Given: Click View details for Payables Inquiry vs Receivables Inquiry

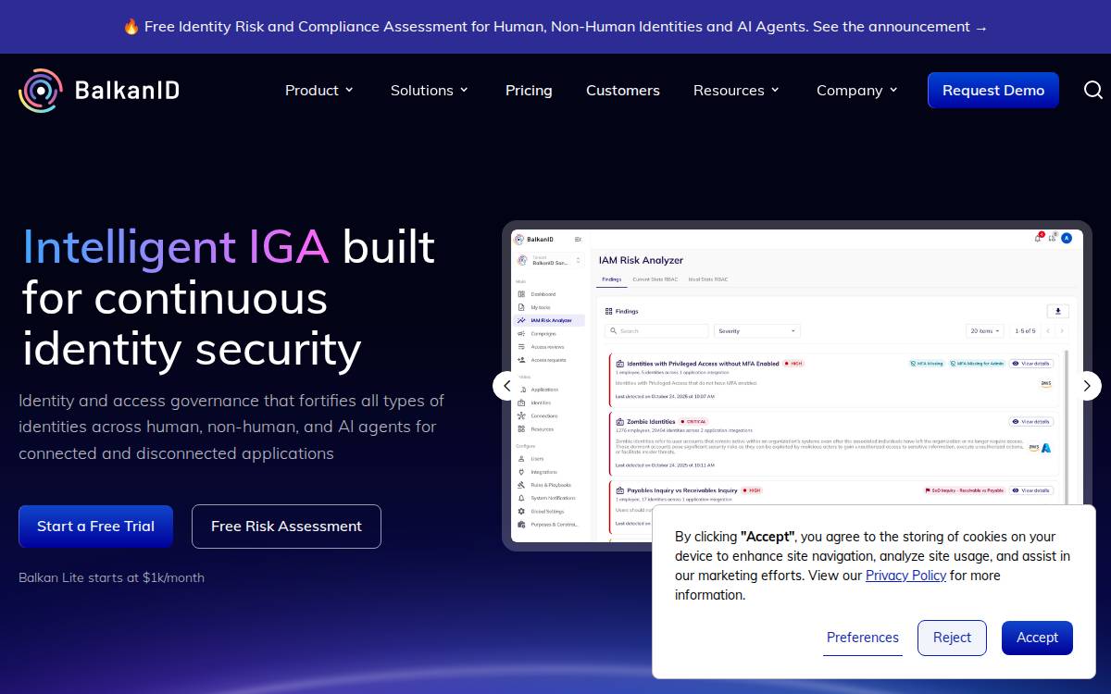Looking at the screenshot, I should coord(1030,490).
